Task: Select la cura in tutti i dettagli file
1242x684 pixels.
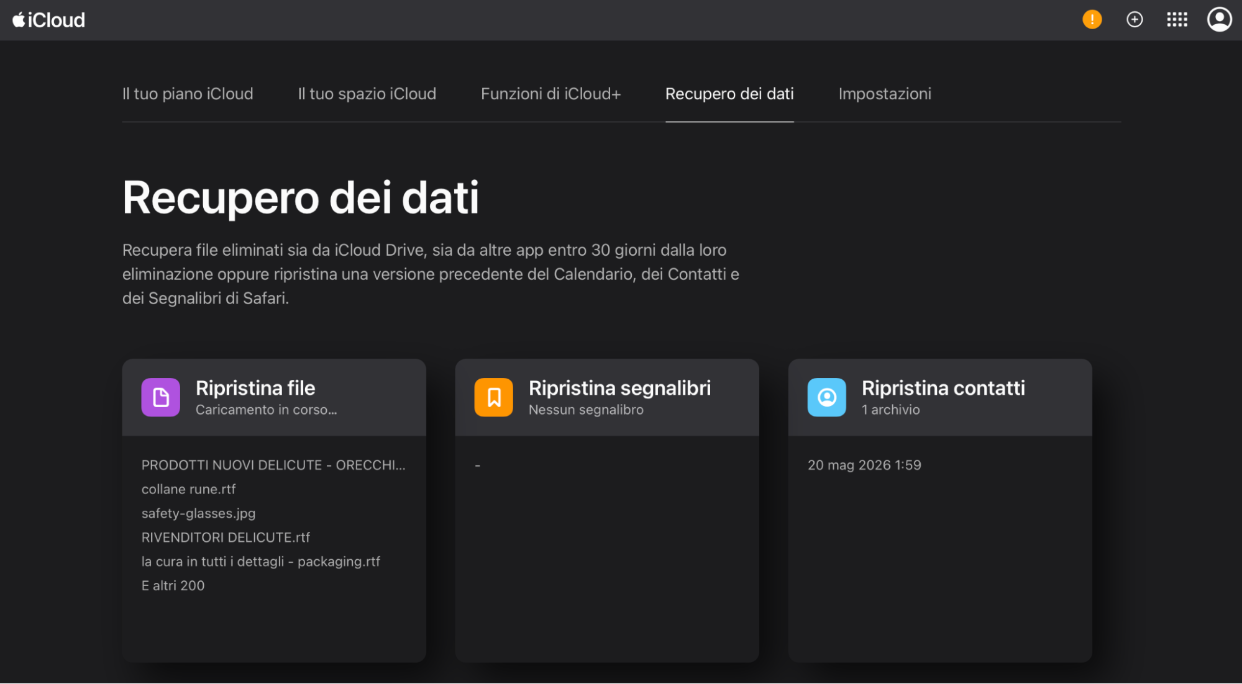Action: coord(260,562)
